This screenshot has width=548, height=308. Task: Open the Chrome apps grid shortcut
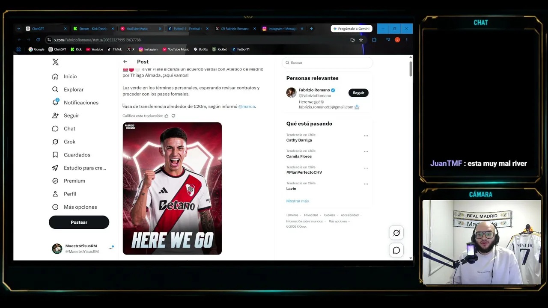pyautogui.click(x=18, y=49)
